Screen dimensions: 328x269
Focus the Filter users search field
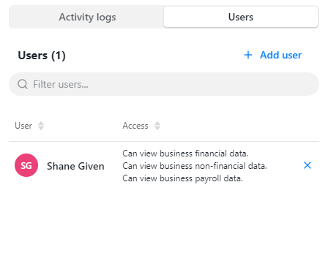point(164,84)
